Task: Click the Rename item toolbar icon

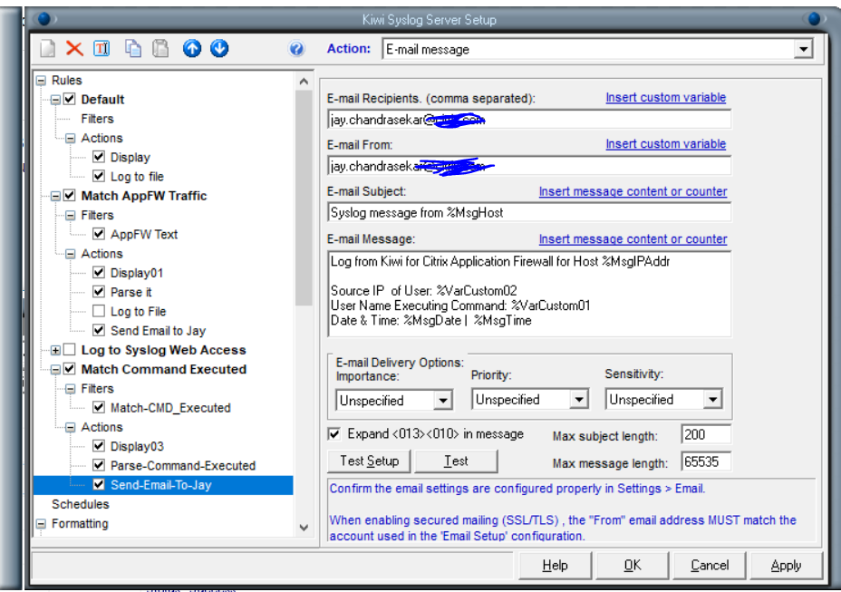Action: [101, 49]
